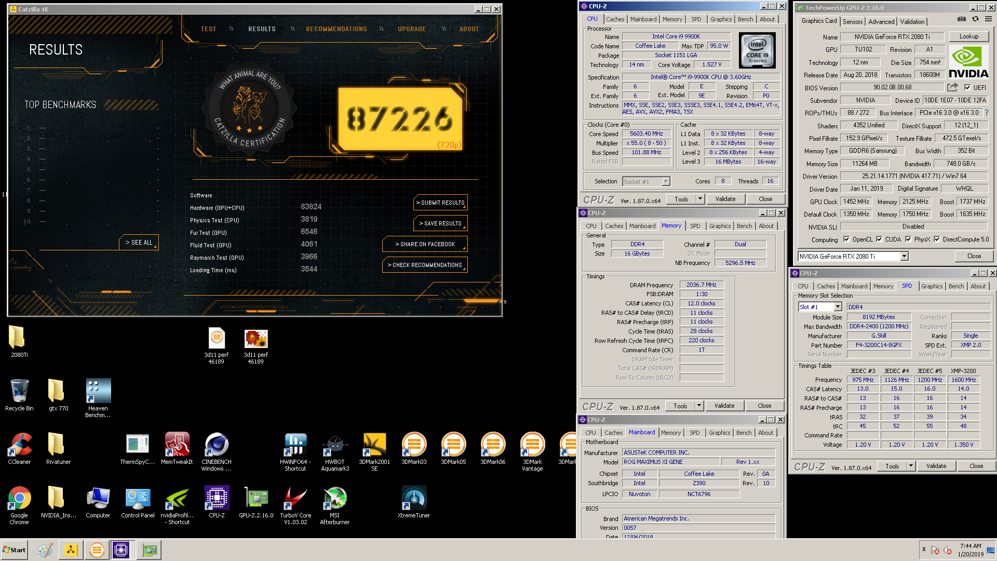Screen dimensions: 997x561
Task: Open the Rivatuner folder
Action: 58,448
